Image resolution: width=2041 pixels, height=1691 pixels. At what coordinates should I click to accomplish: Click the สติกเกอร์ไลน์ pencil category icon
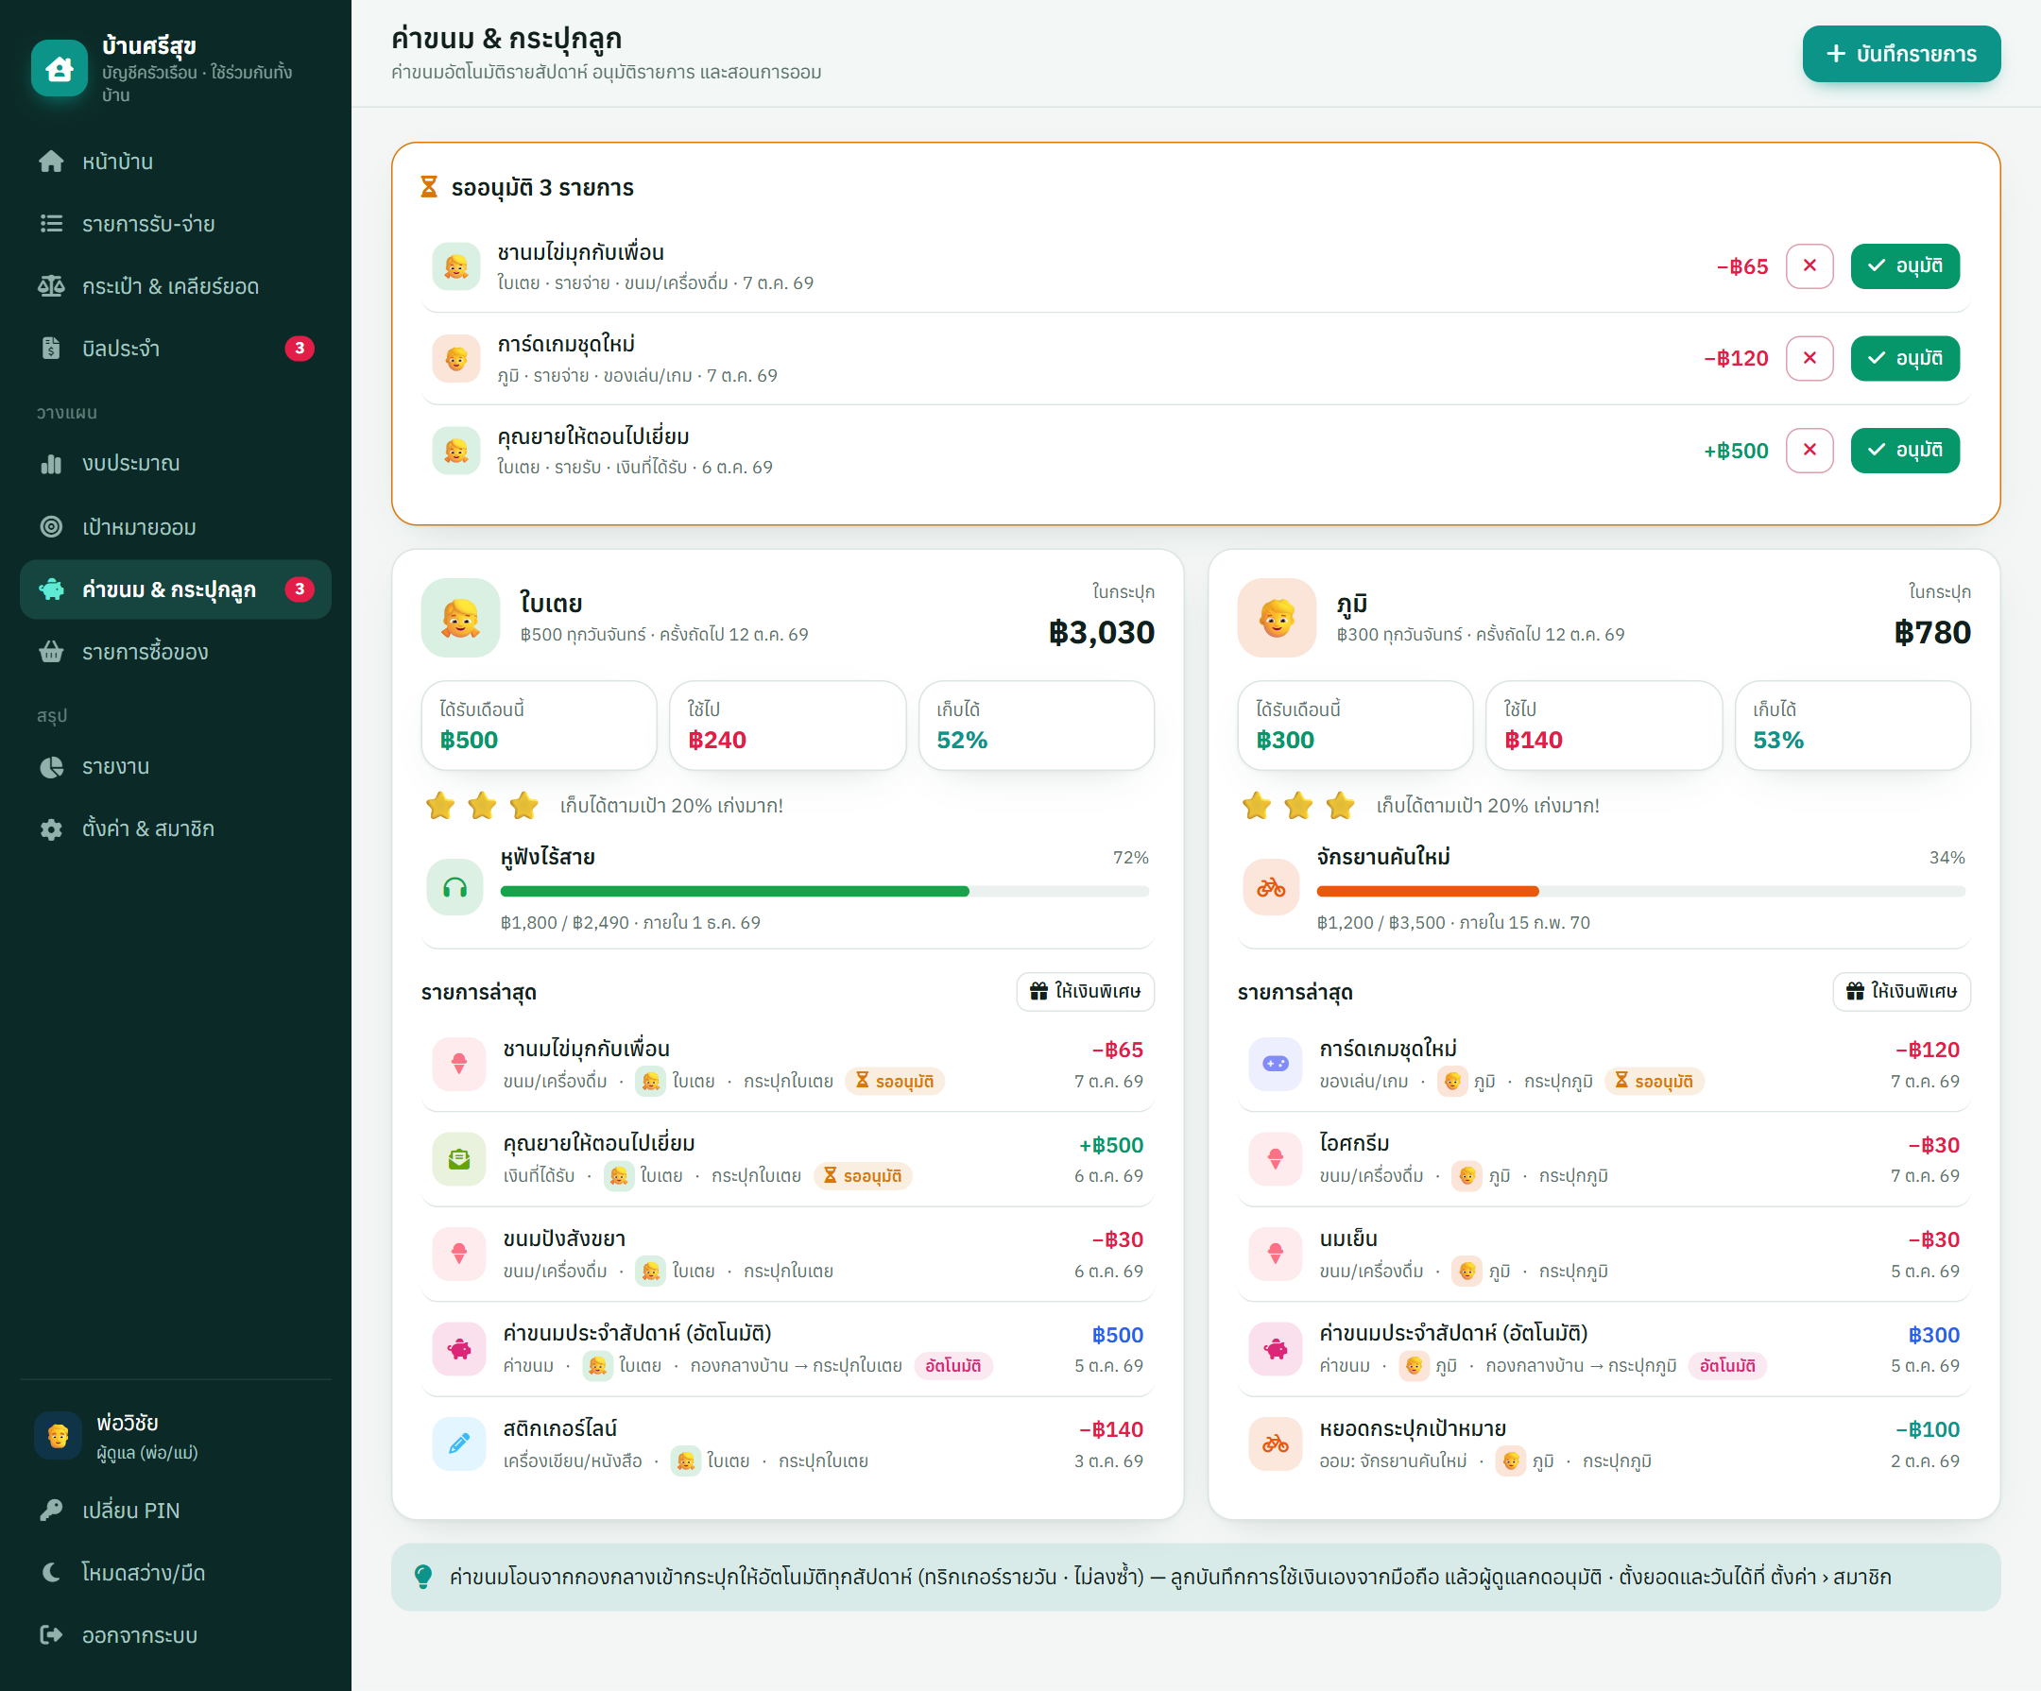point(458,1444)
